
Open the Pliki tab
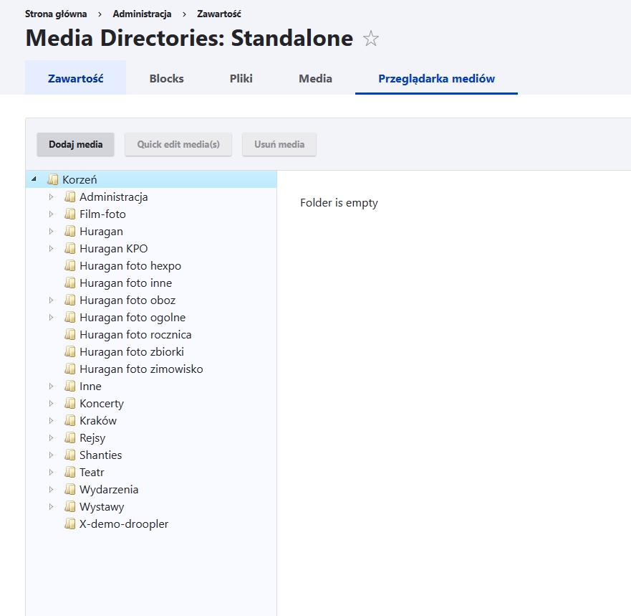pyautogui.click(x=241, y=78)
